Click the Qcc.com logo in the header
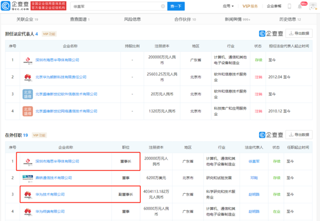The image size is (320, 221). click(15, 6)
